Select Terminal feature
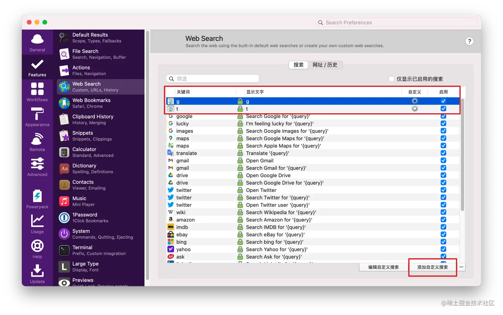The height and width of the screenshot is (315, 503). (100, 250)
